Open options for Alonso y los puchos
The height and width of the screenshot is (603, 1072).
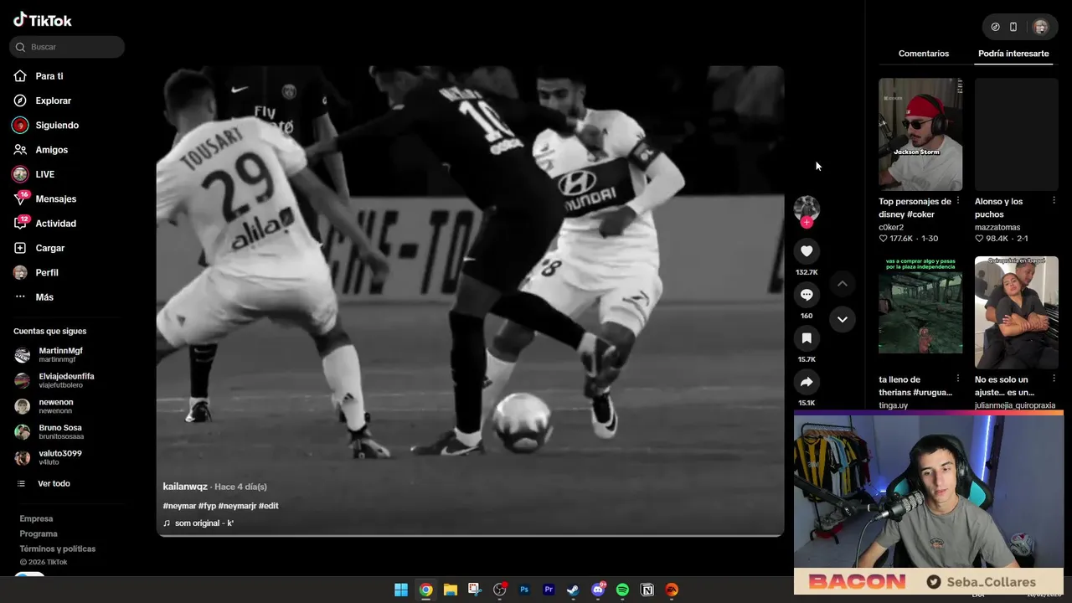coord(1054,201)
